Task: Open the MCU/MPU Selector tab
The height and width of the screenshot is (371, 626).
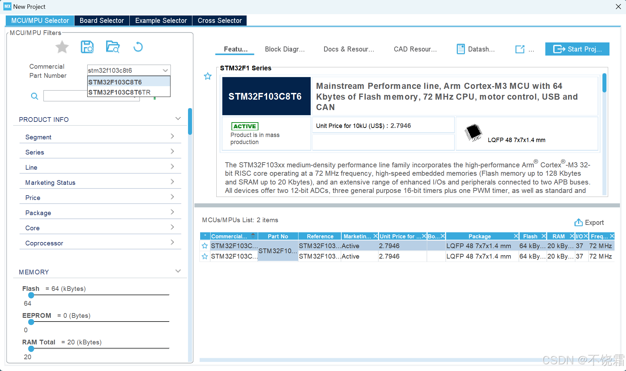Action: pos(40,21)
